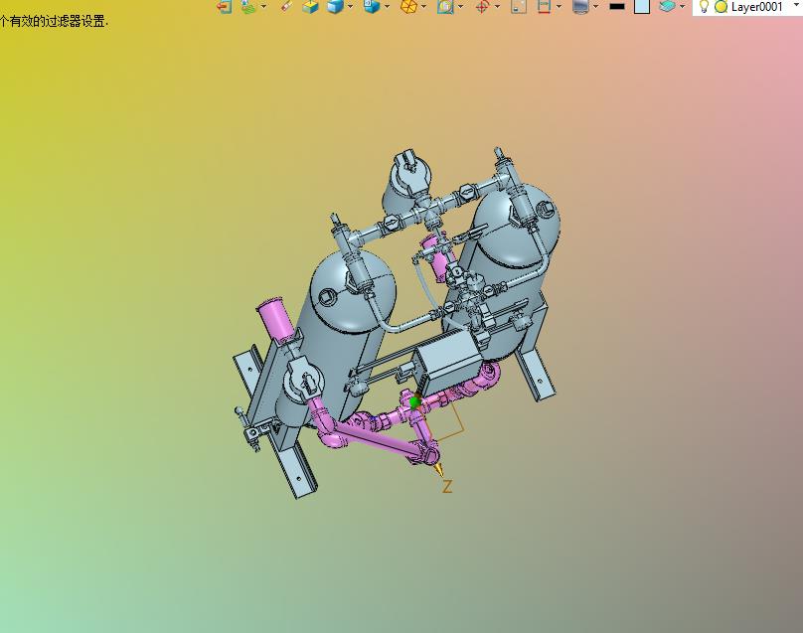This screenshot has width=803, height=633.
Task: Open dropdown next to blue shaded cube
Action: [351, 6]
